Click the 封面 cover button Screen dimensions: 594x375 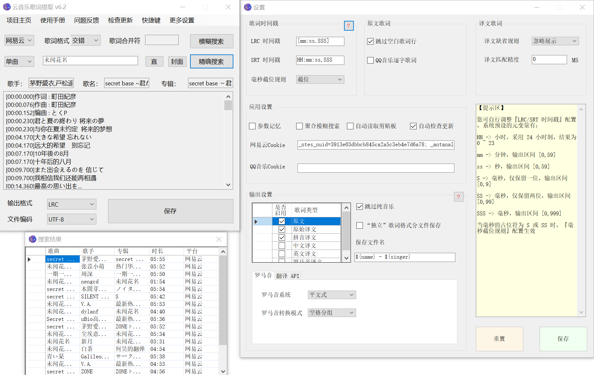[177, 62]
